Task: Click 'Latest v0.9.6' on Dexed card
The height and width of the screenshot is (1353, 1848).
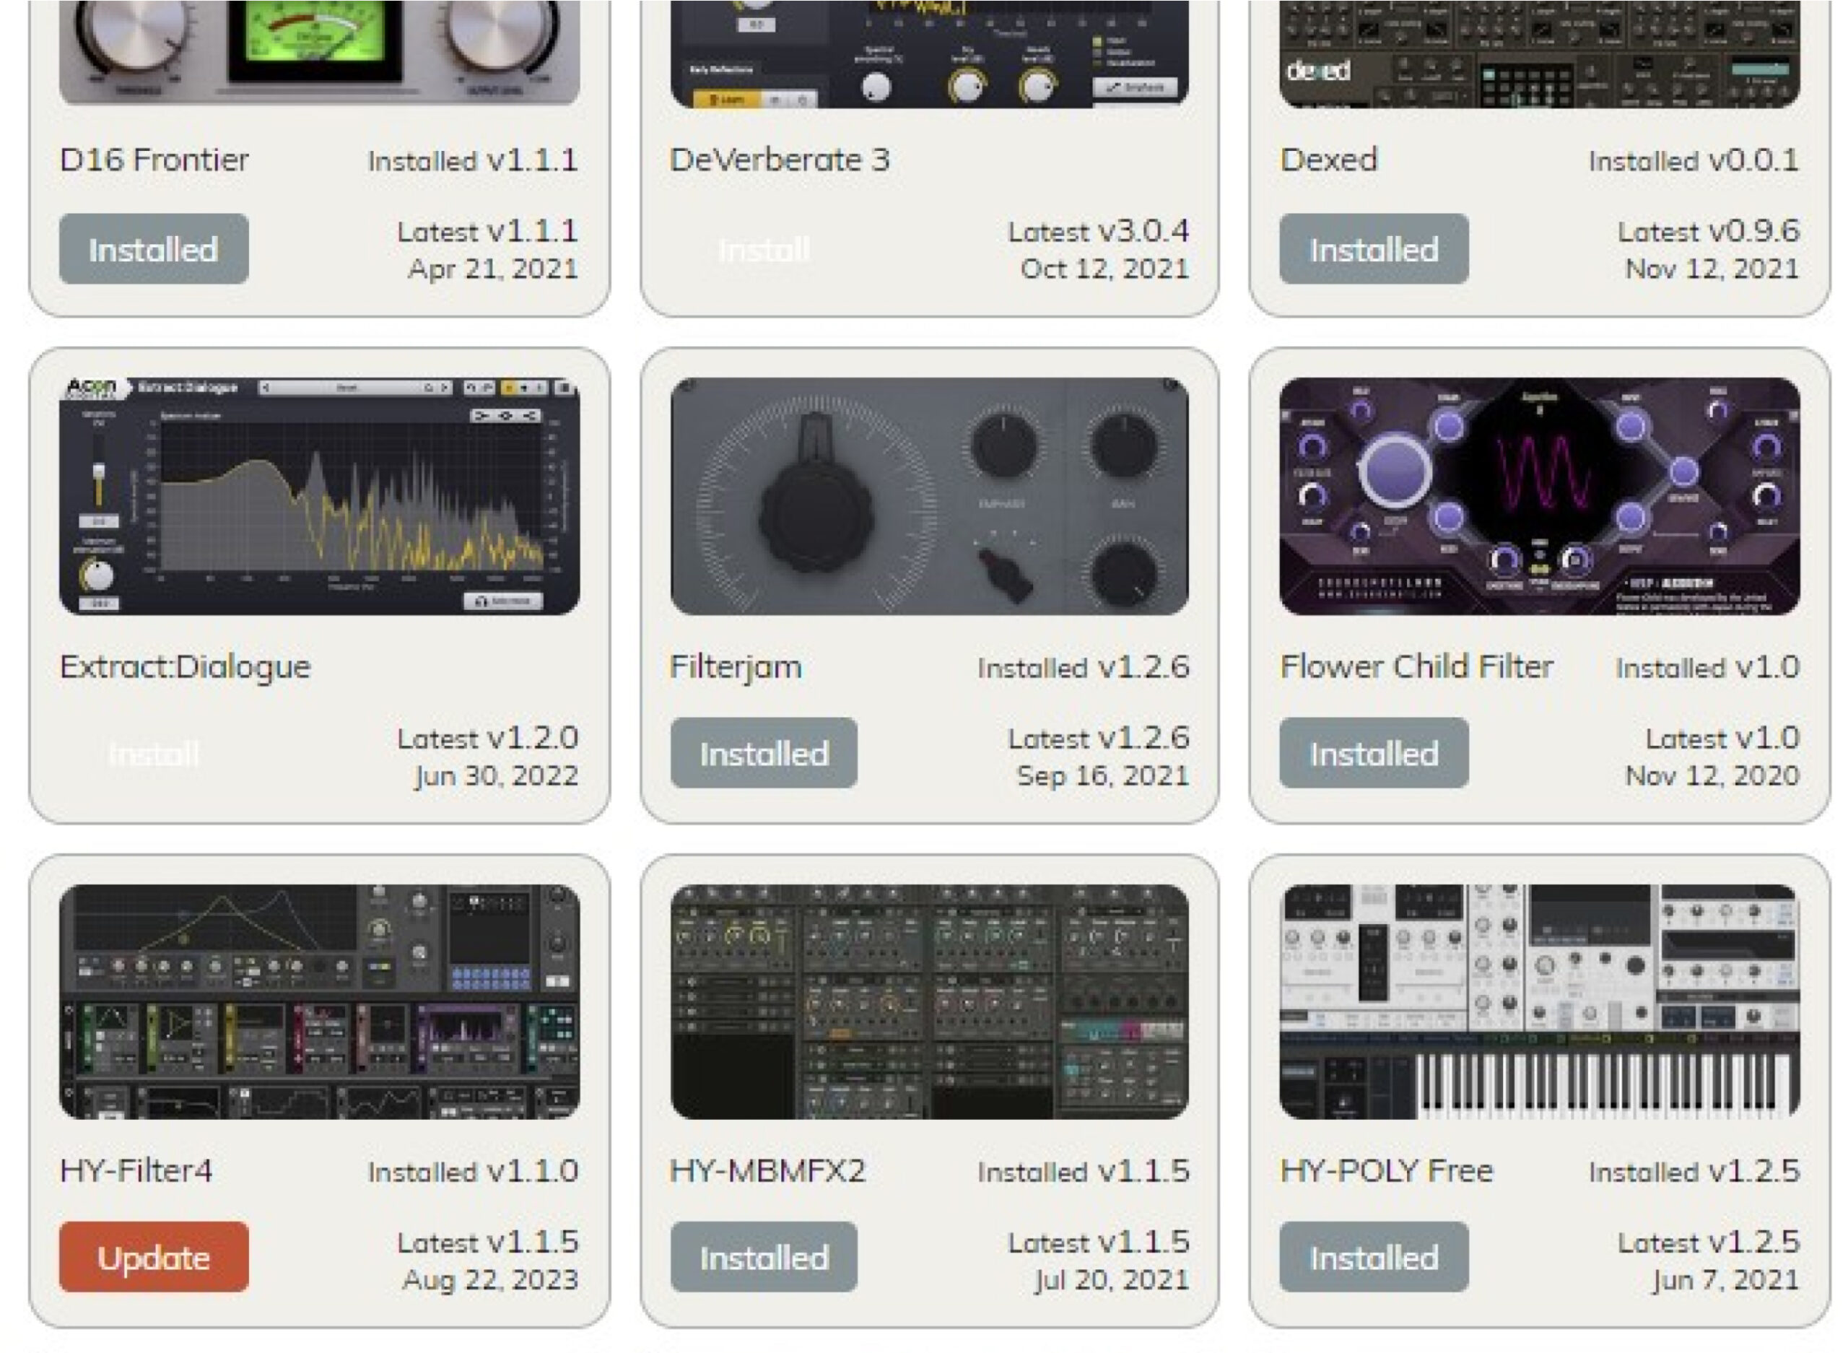Action: click(1709, 232)
